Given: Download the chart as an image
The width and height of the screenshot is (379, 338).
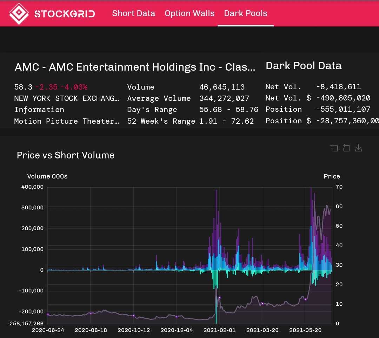Looking at the screenshot, I should click(x=358, y=148).
